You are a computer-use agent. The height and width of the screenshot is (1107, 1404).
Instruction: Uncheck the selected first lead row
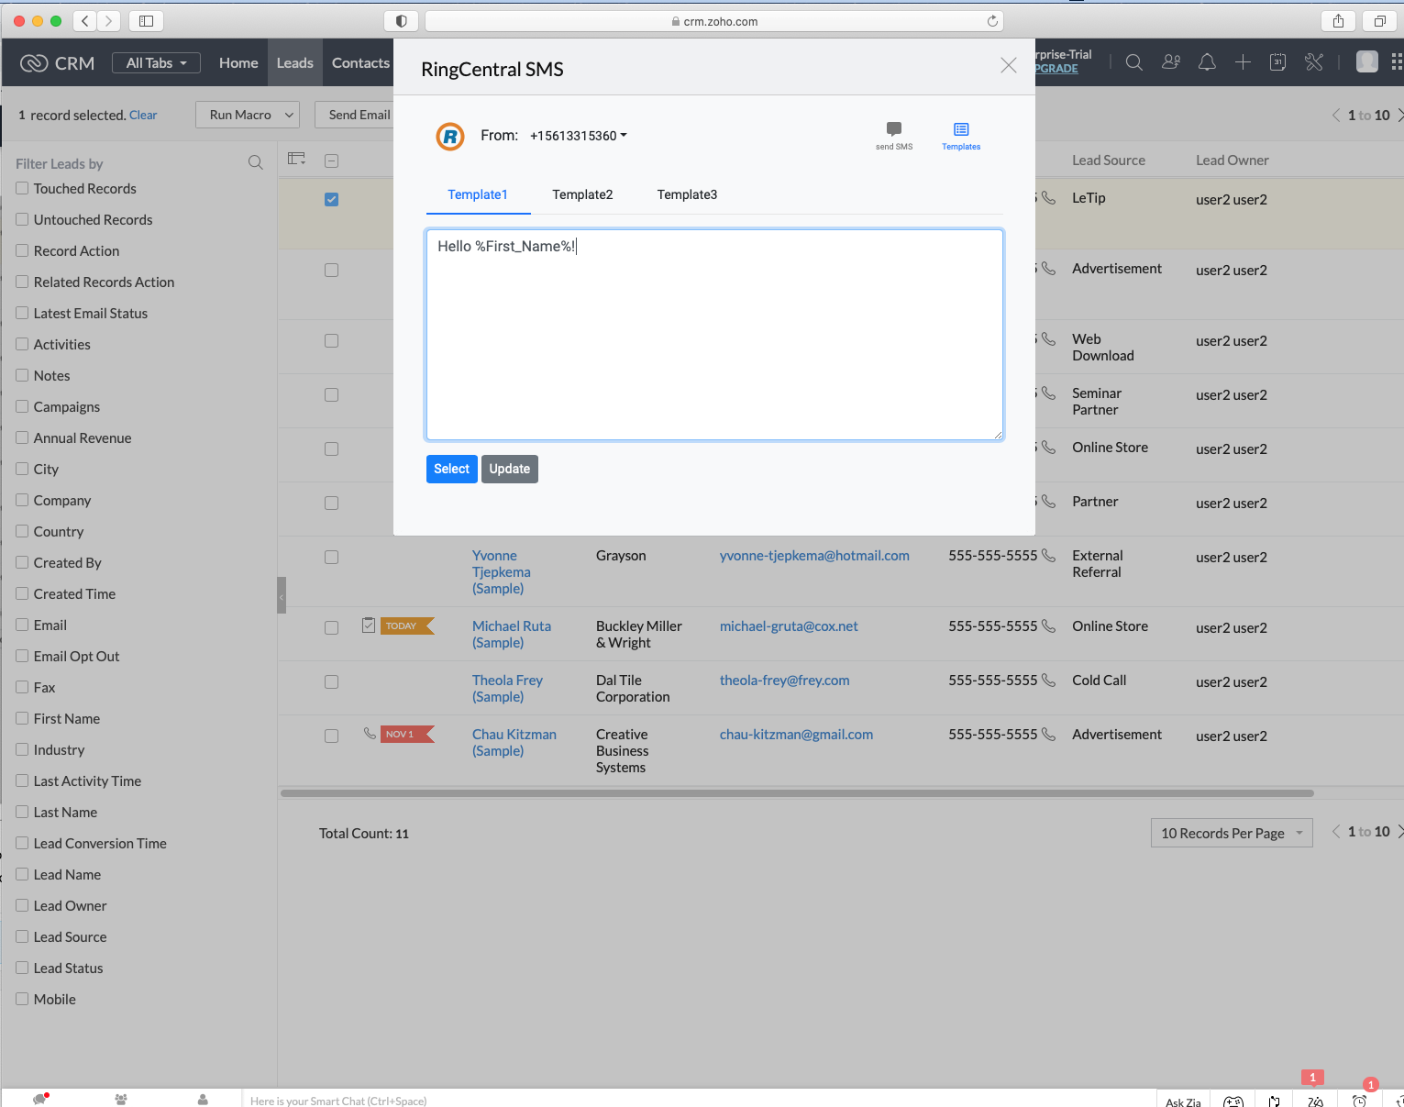(332, 199)
